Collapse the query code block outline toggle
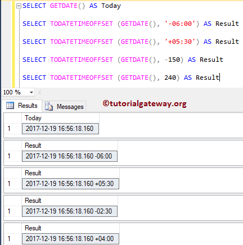 (x=19, y=6)
